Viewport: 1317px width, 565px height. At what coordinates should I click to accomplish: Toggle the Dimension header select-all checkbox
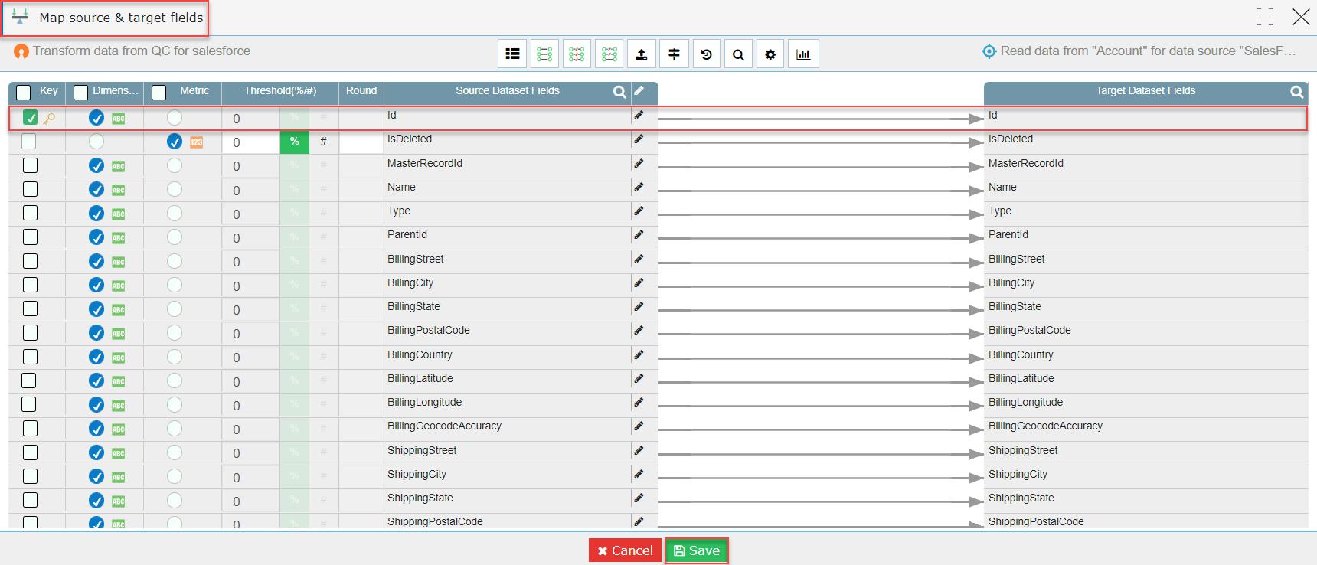(80, 93)
